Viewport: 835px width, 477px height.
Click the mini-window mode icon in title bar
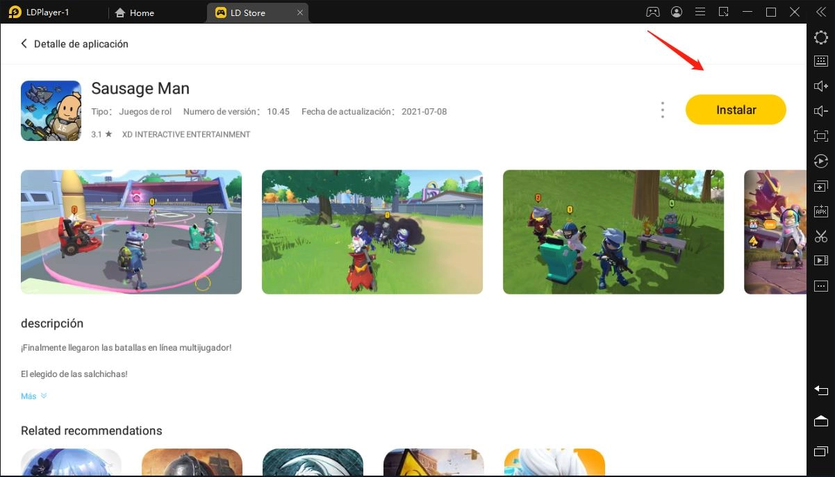724,12
